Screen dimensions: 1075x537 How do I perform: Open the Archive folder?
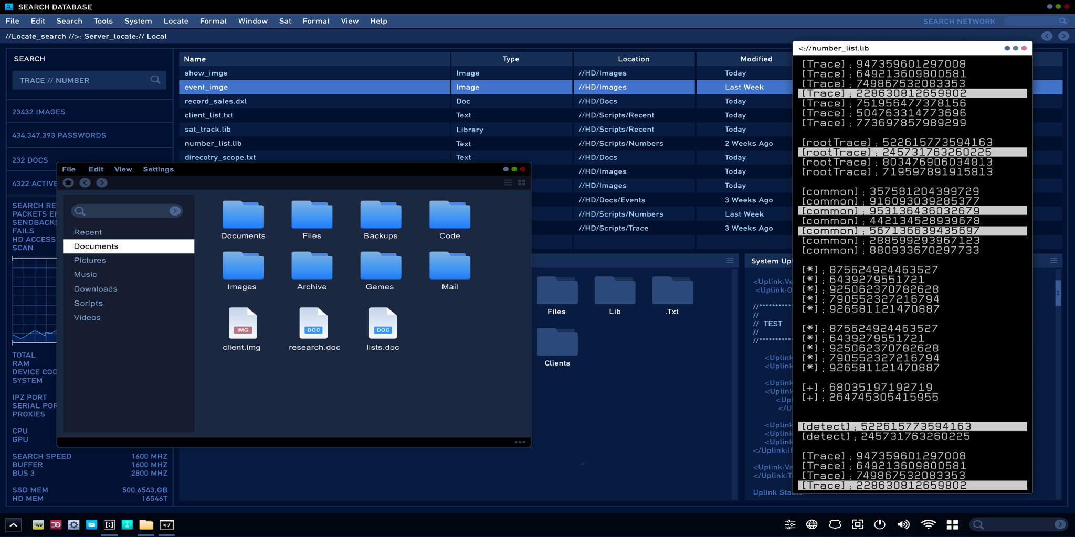pyautogui.click(x=312, y=265)
